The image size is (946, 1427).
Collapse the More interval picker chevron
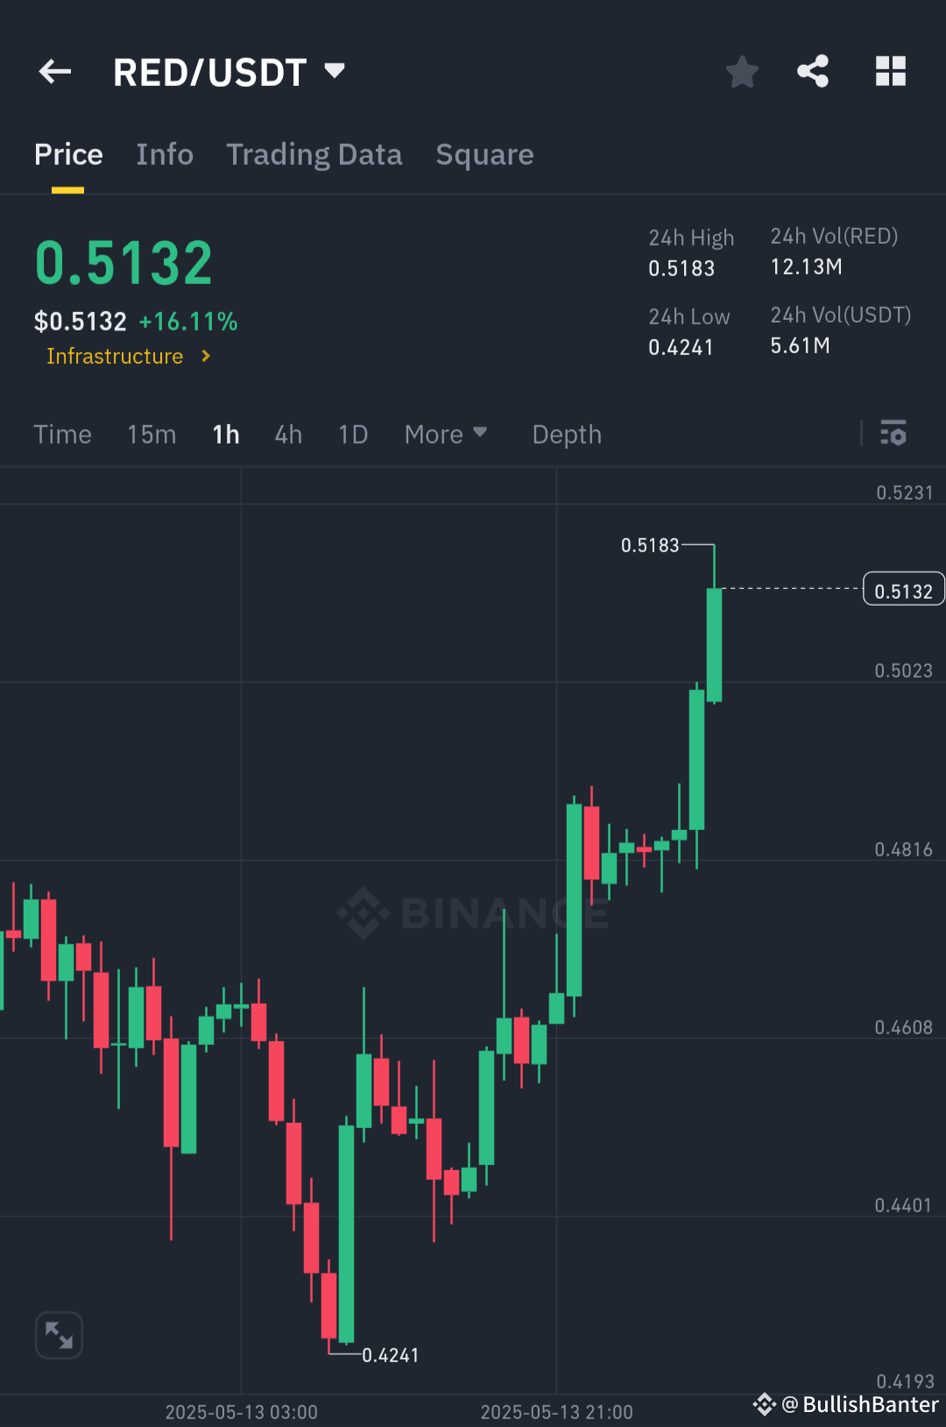click(482, 432)
